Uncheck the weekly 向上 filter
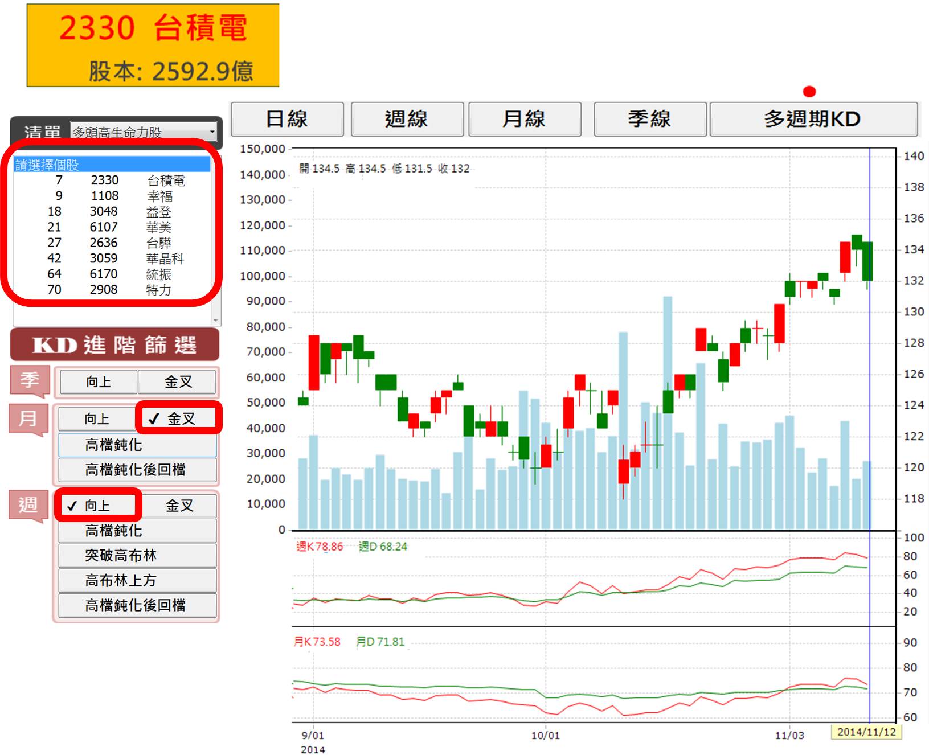Image resolution: width=929 pixels, height=755 pixels. [97, 505]
